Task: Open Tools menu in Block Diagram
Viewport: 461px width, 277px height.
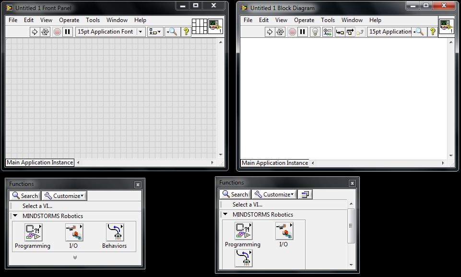Action: [x=328, y=20]
